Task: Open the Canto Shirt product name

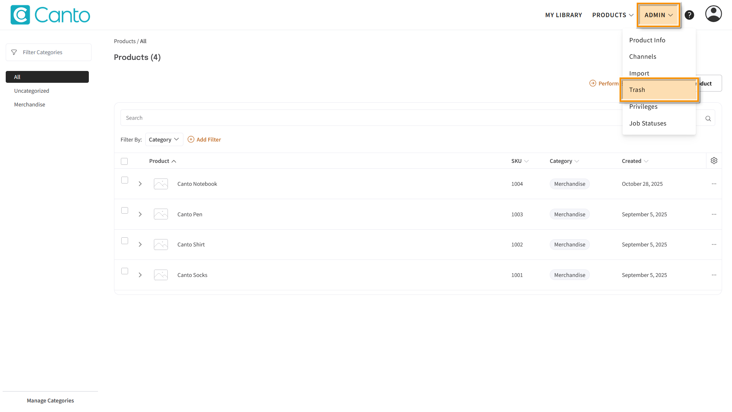Action: [x=191, y=245]
